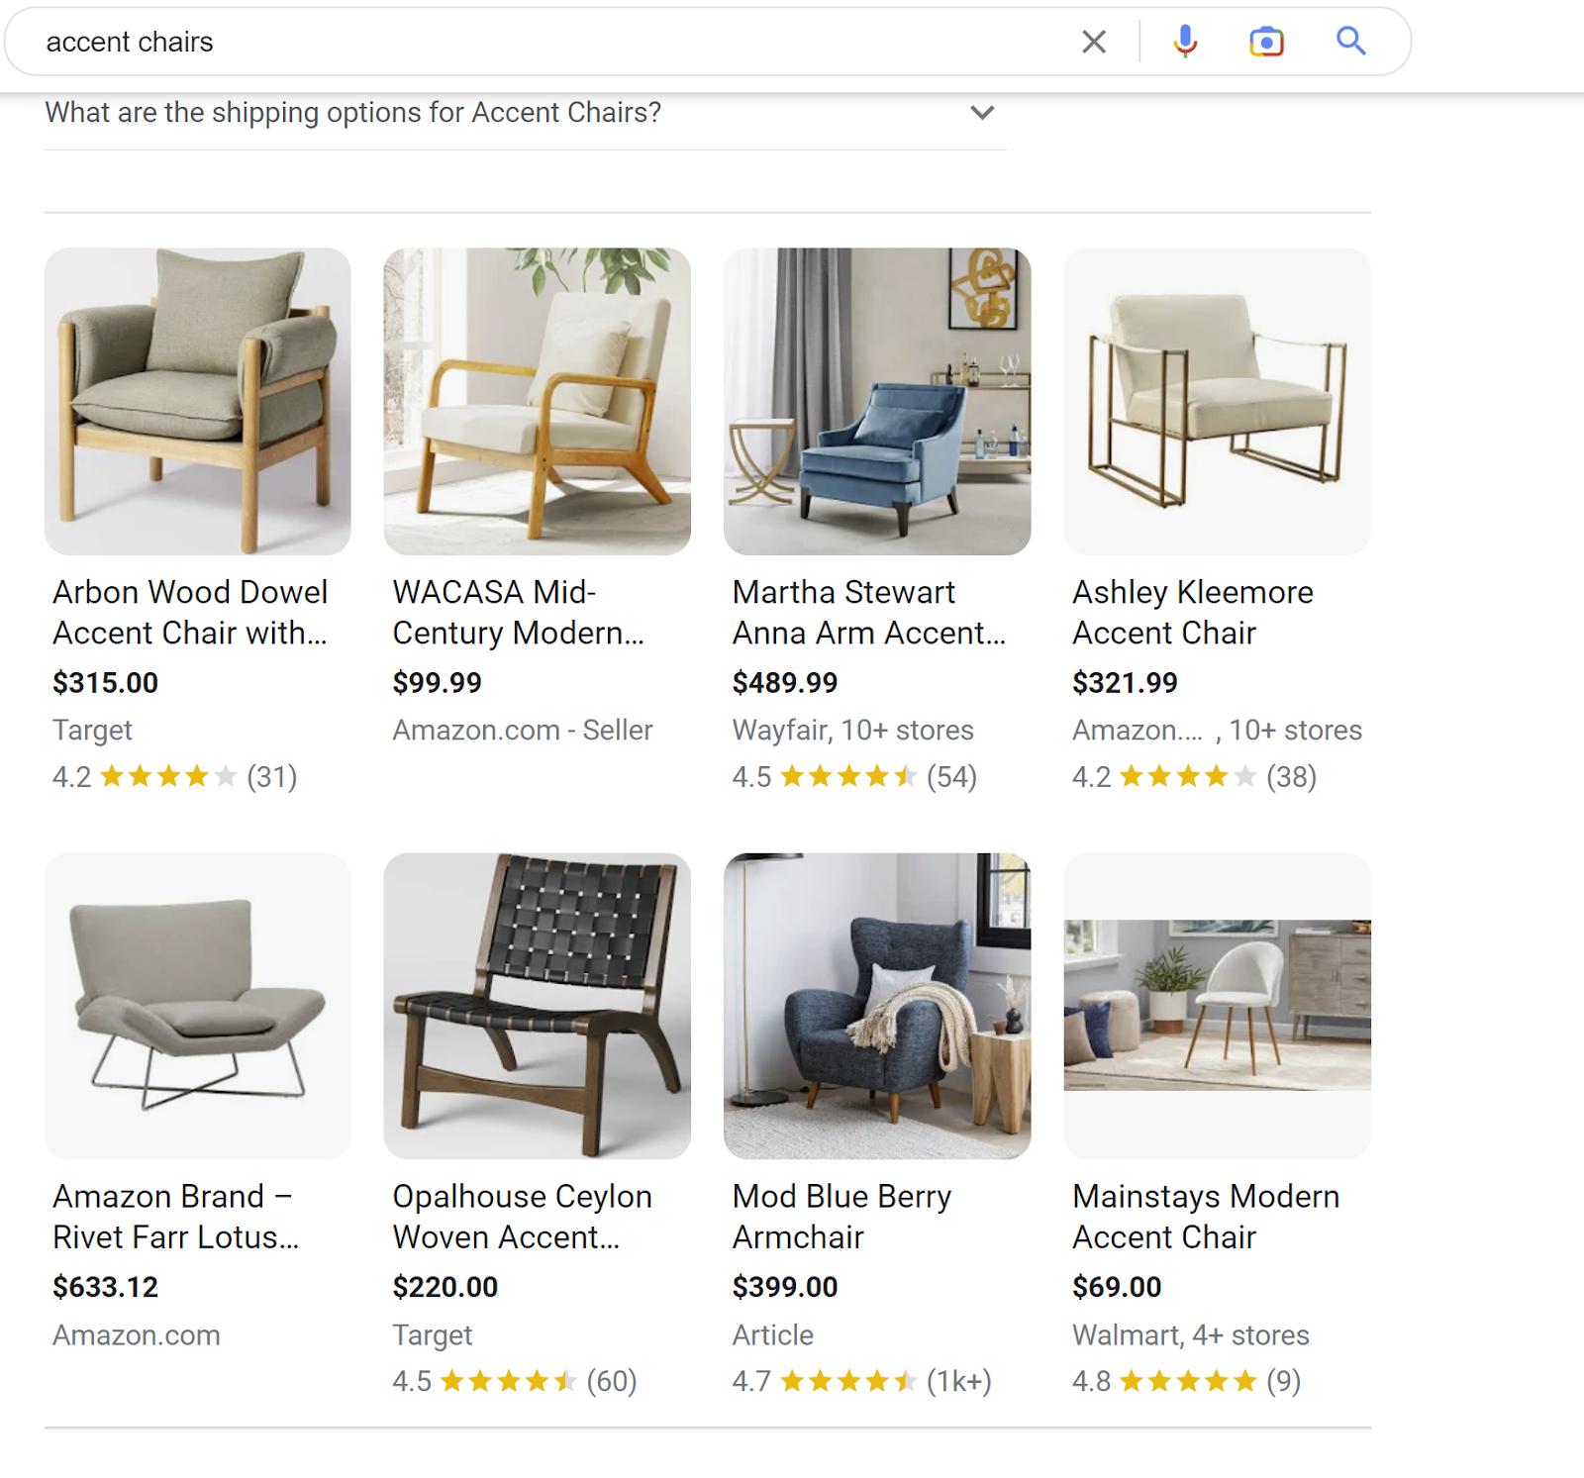This screenshot has height=1478, width=1584.
Task: Open the Opalhouse Ceylon woven chair photo
Action: [537, 1006]
